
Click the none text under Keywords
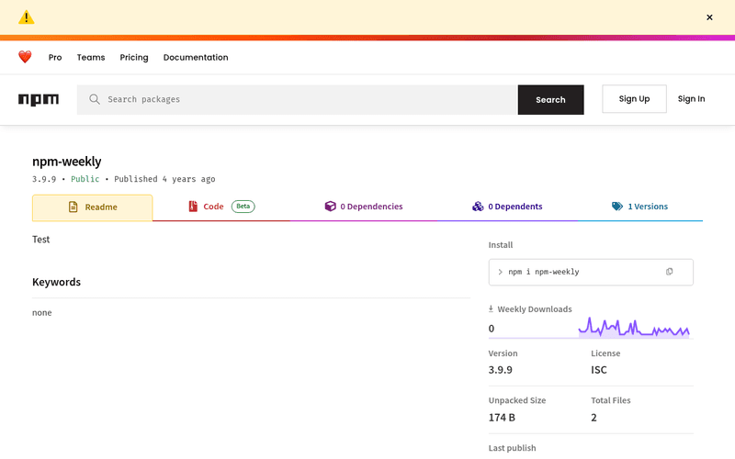(x=41, y=313)
